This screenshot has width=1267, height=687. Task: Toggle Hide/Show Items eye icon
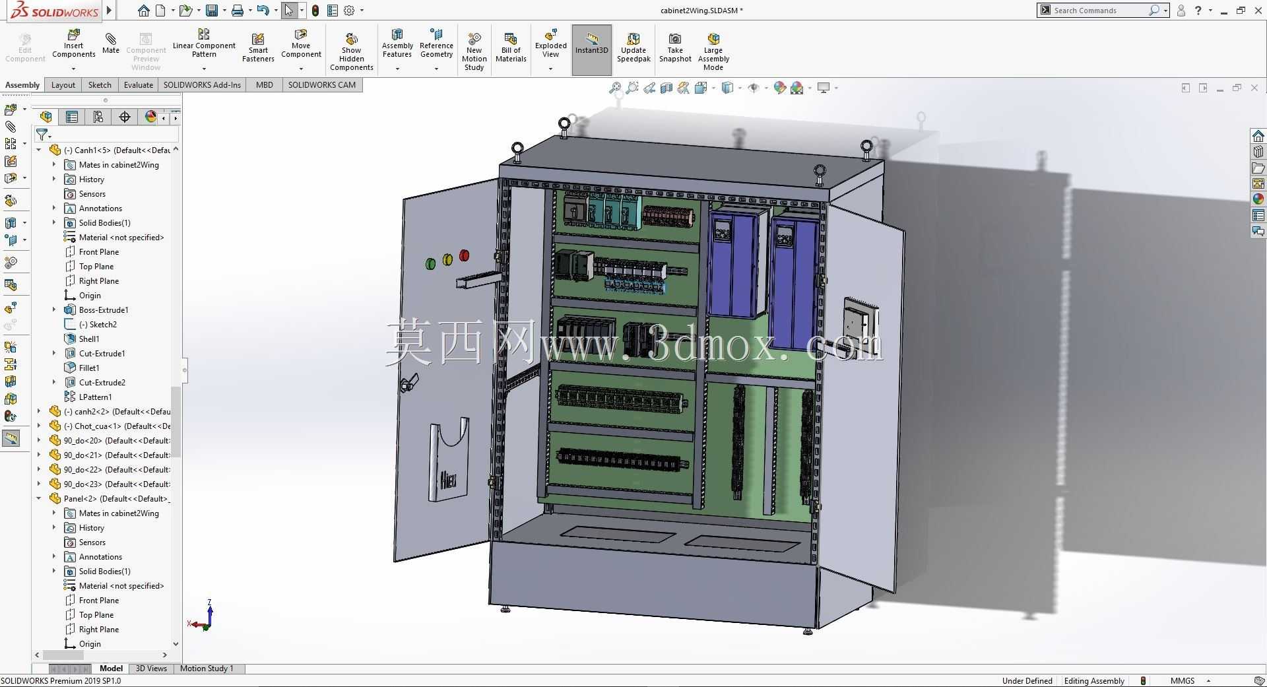click(x=754, y=88)
